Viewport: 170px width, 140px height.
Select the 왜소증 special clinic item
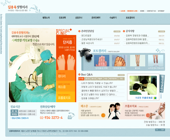66,86
